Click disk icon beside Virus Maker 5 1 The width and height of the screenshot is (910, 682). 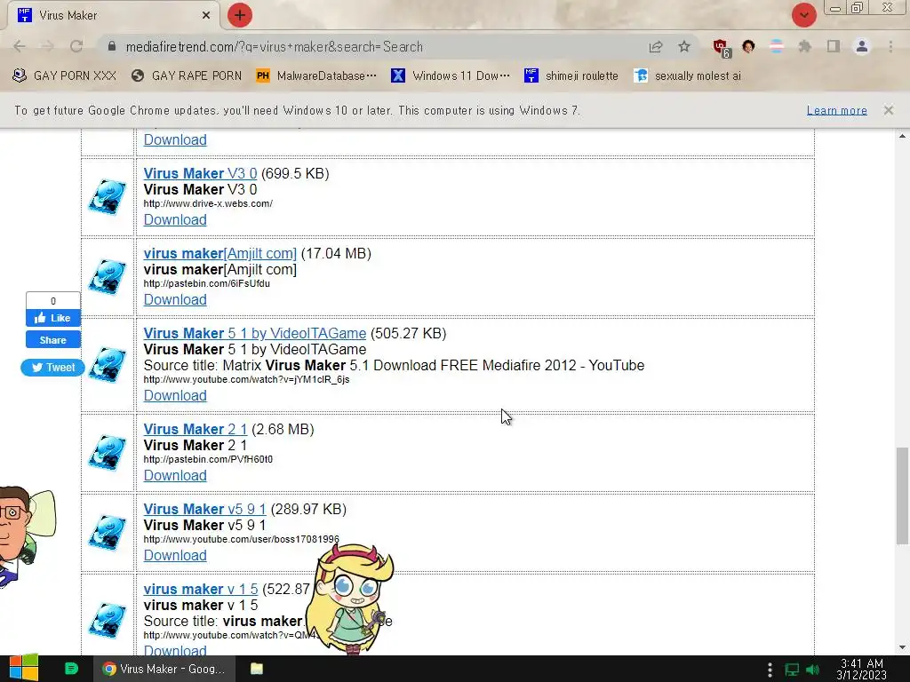click(108, 365)
